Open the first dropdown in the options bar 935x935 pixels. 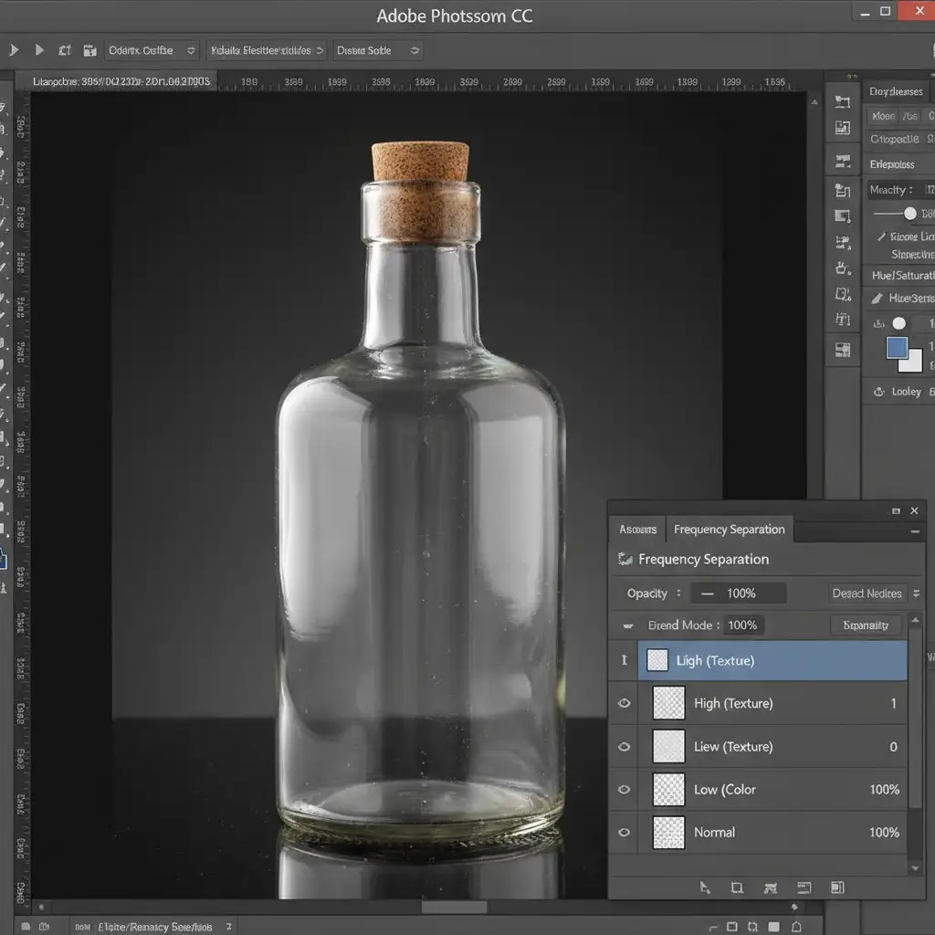coord(152,50)
